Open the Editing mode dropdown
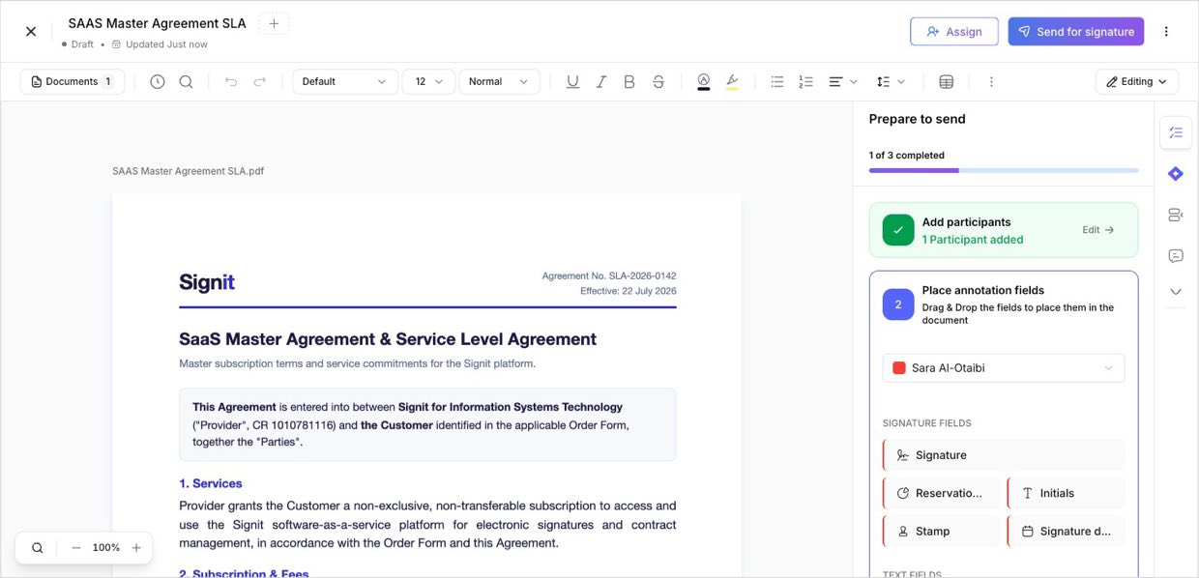Image resolution: width=1199 pixels, height=578 pixels. coord(1137,82)
